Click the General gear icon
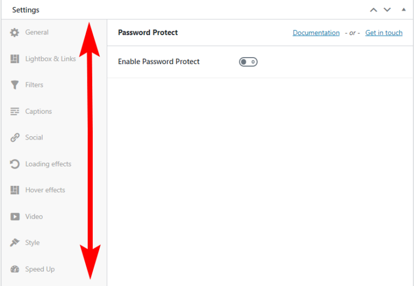 pyautogui.click(x=15, y=32)
